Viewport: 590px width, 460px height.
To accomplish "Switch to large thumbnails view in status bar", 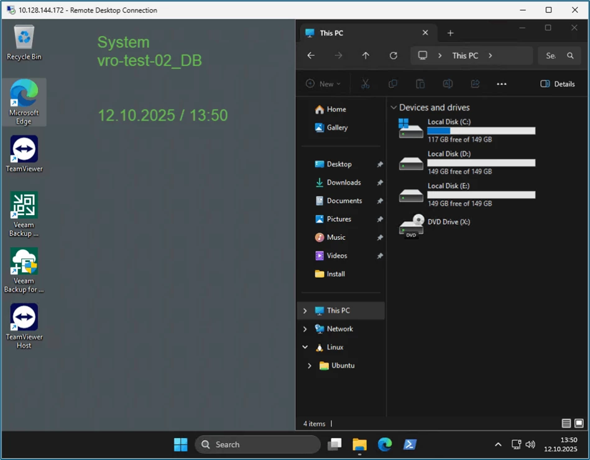I will (x=579, y=423).
